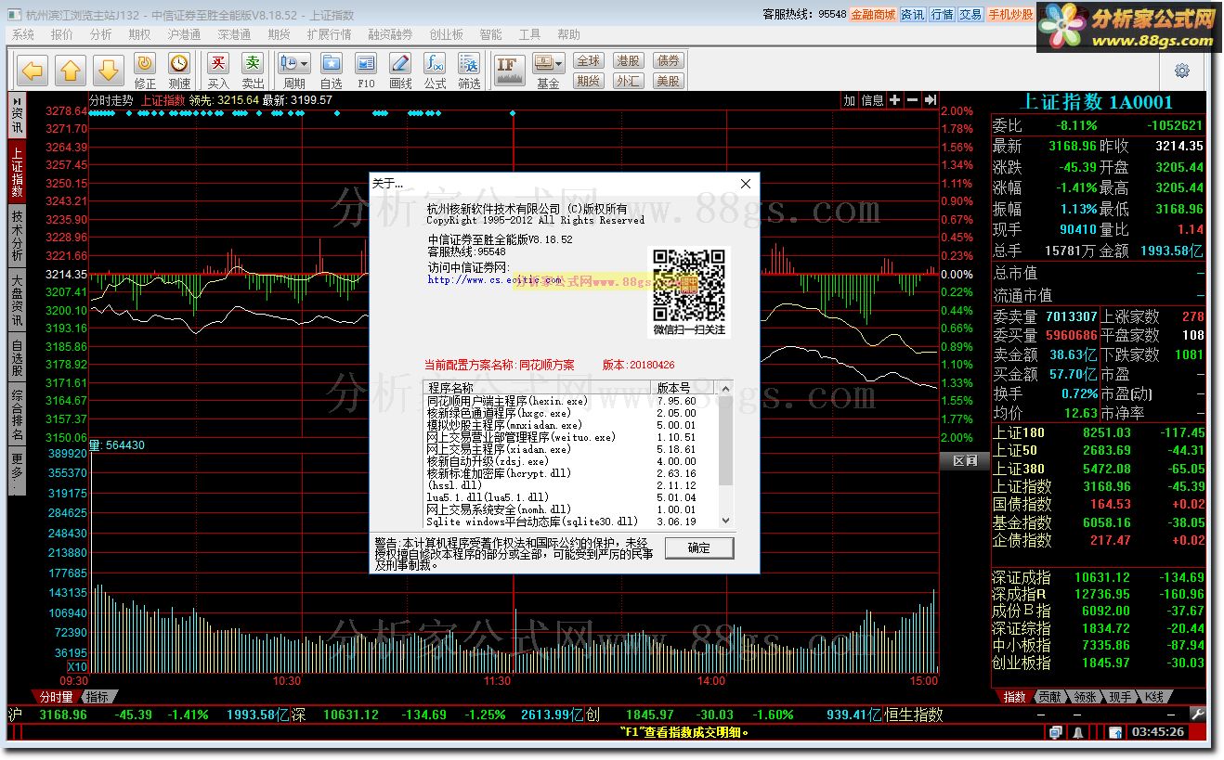This screenshot has width=1224, height=760.
Task: Click the 期货 futures toolbar button
Action: (588, 82)
